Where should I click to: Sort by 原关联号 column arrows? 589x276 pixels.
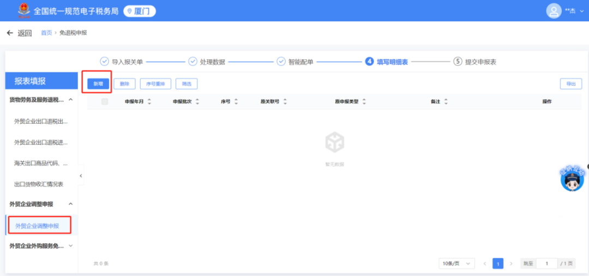pyautogui.click(x=285, y=101)
